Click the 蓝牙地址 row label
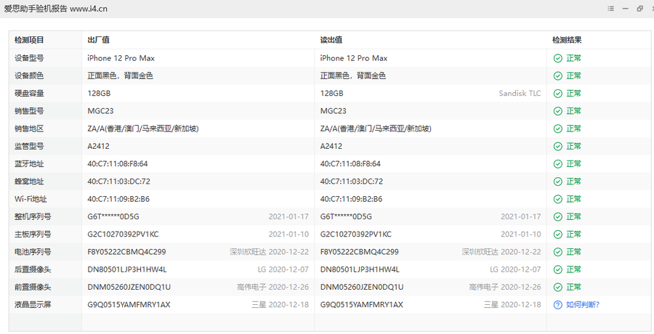This screenshot has width=654, height=334. [x=29, y=164]
